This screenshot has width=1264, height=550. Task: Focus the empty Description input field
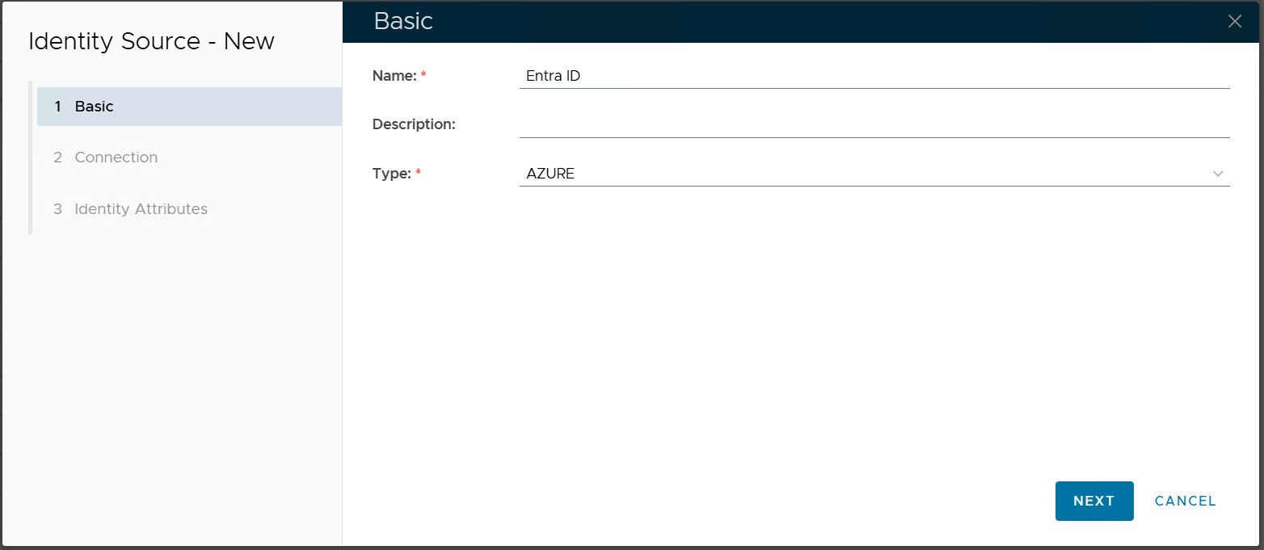pyautogui.click(x=873, y=124)
